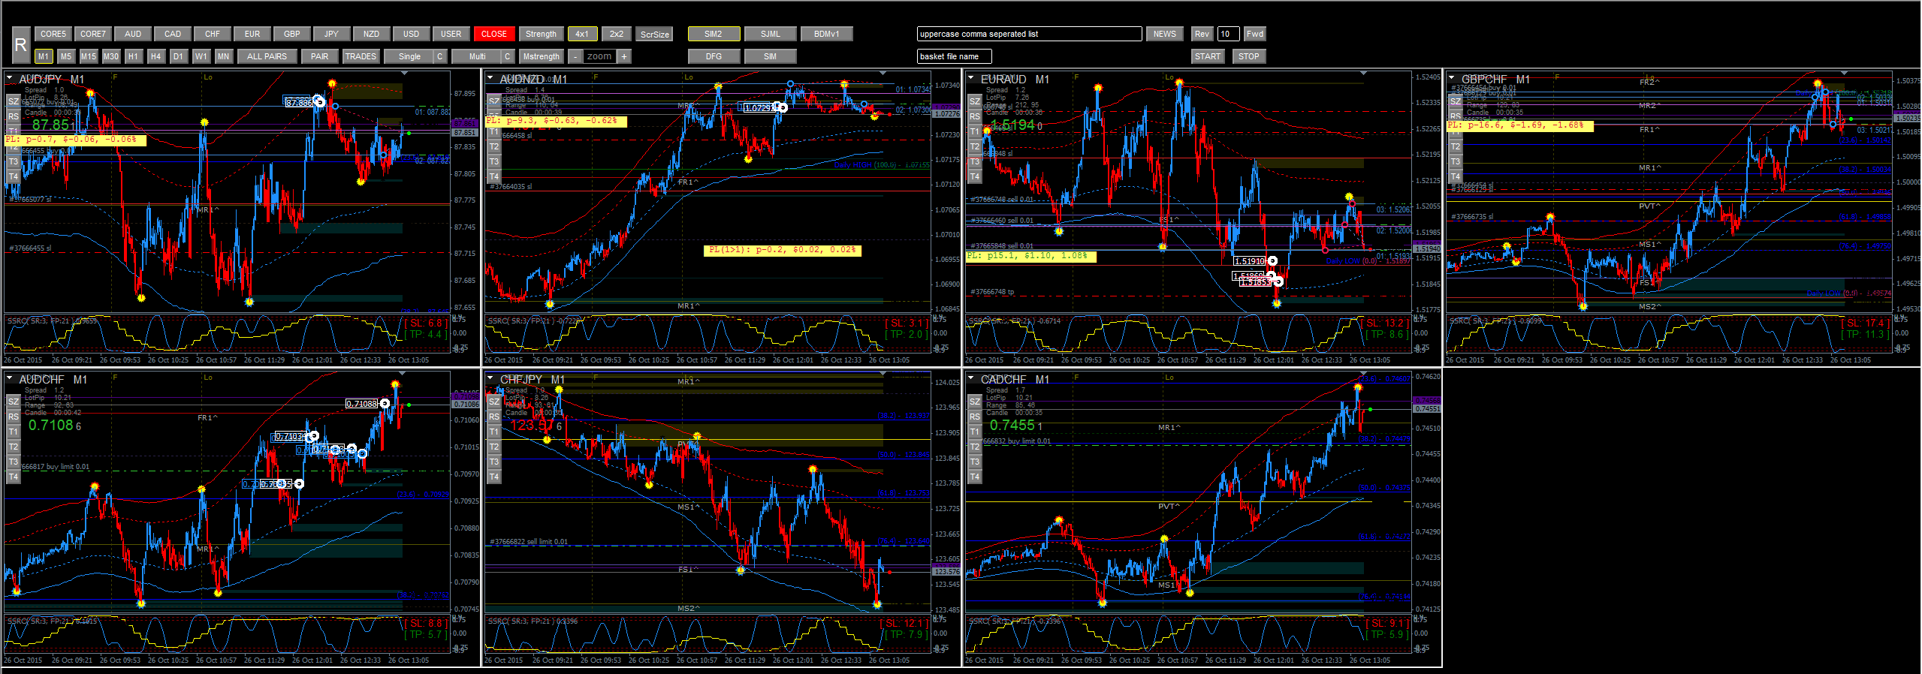Screen dimensions: 1922x674
Task: Activate the SIM2 mode
Action: click(x=714, y=34)
